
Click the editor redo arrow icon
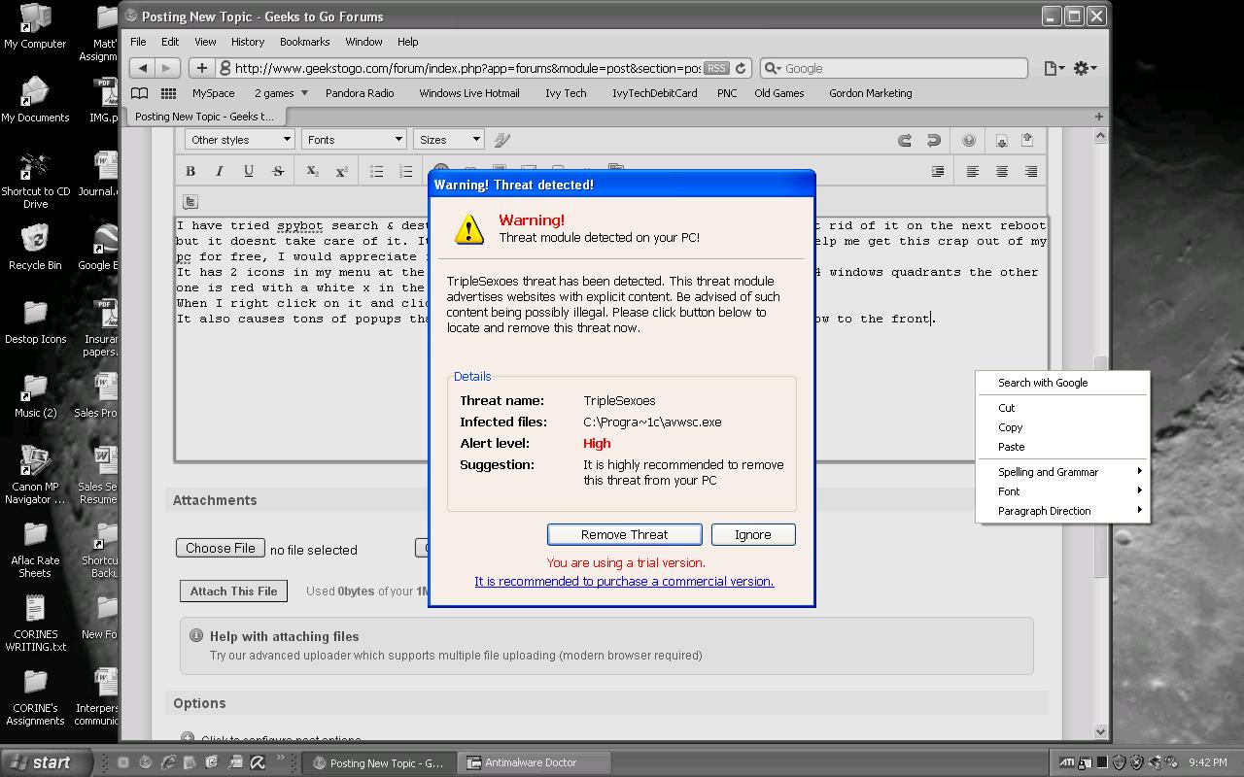point(905,140)
